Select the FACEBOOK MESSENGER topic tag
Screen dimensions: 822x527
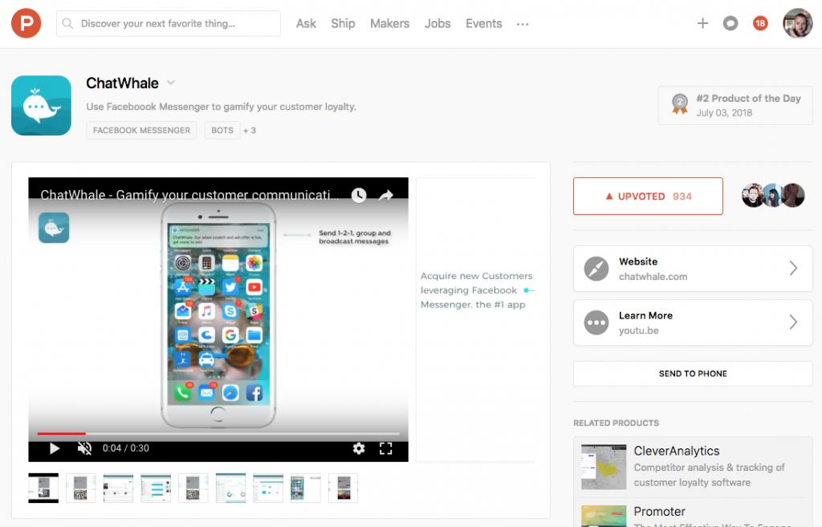[141, 131]
